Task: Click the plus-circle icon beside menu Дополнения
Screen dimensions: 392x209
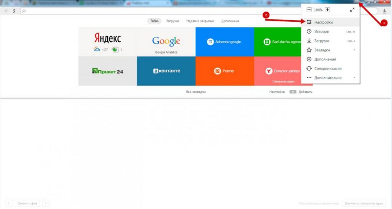Action: tap(309, 59)
